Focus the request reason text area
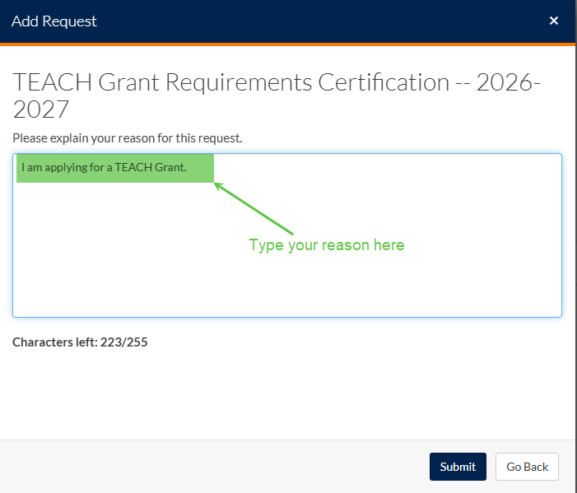Viewport: 577px width, 493px height. point(287,235)
